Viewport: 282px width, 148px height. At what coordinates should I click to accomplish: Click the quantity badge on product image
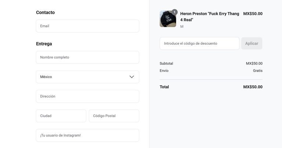(174, 12)
